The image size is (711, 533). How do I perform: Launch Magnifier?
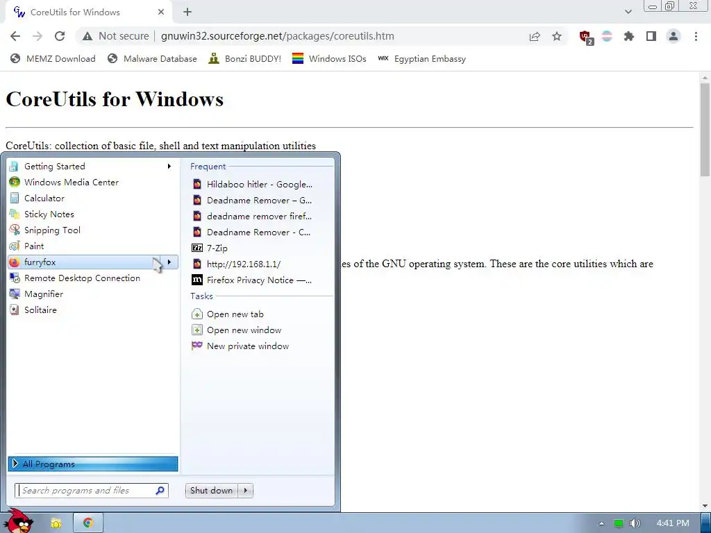pyautogui.click(x=92, y=294)
